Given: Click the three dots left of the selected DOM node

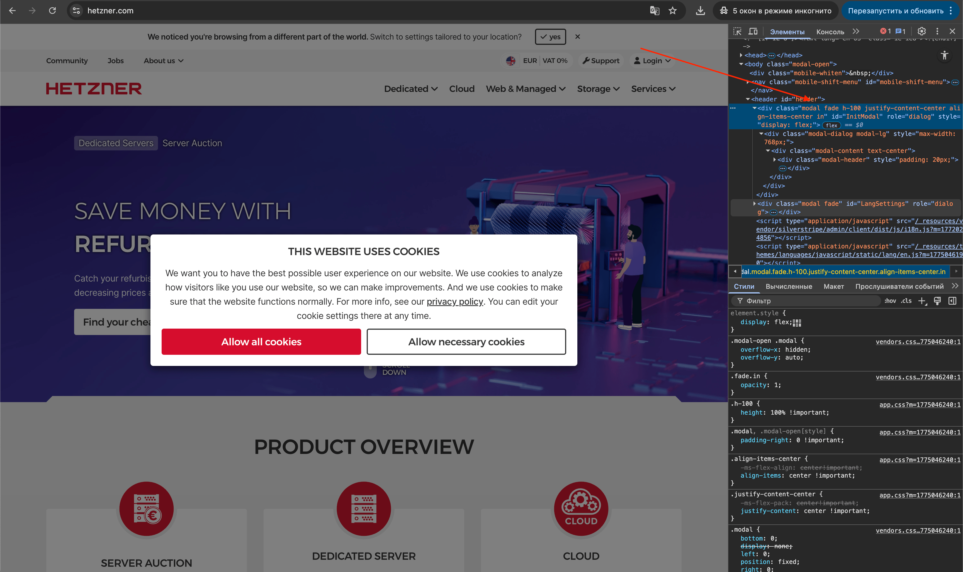Looking at the screenshot, I should (733, 108).
